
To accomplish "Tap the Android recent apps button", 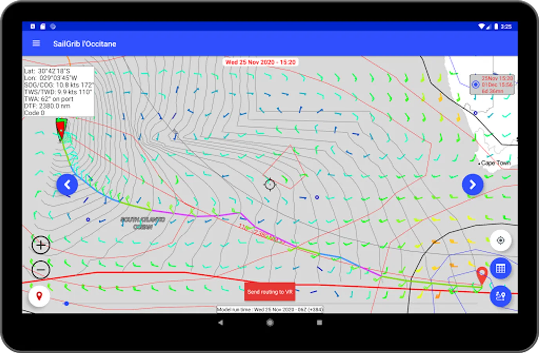I will (320, 322).
